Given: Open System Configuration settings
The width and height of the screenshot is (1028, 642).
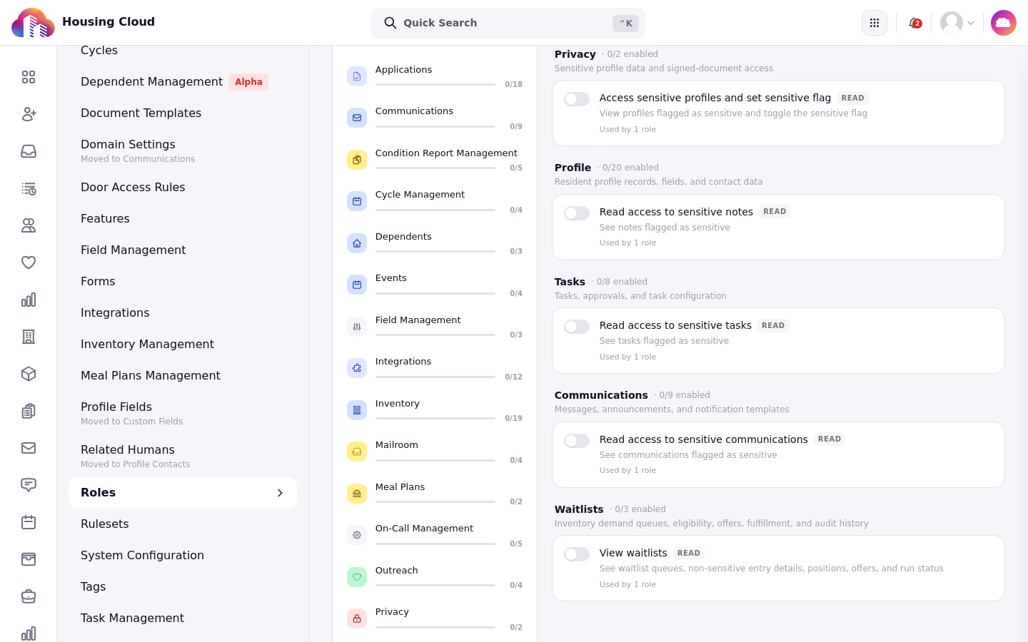Looking at the screenshot, I should (183, 555).
